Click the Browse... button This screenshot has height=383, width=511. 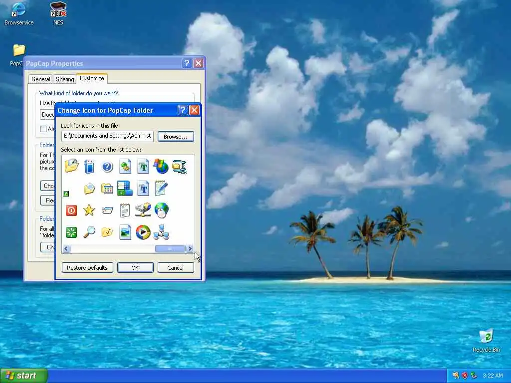pyautogui.click(x=176, y=137)
